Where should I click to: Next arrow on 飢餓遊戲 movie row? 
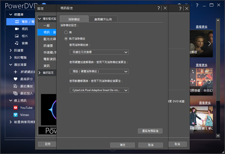tap(210, 82)
